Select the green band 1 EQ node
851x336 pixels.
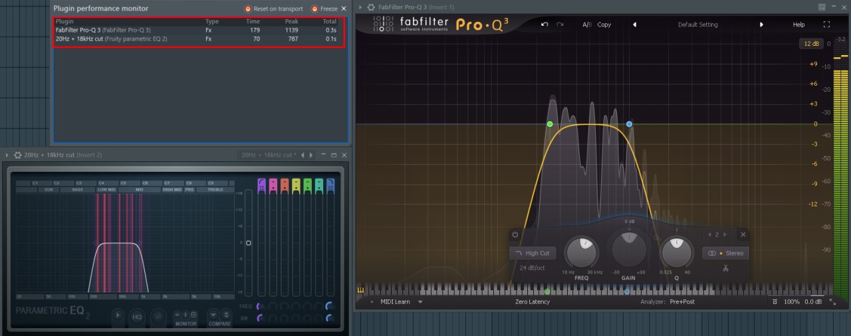click(x=550, y=124)
